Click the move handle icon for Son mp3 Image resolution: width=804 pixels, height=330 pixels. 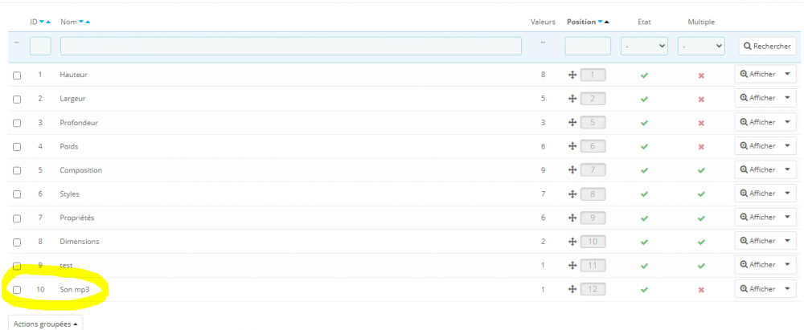pos(572,290)
